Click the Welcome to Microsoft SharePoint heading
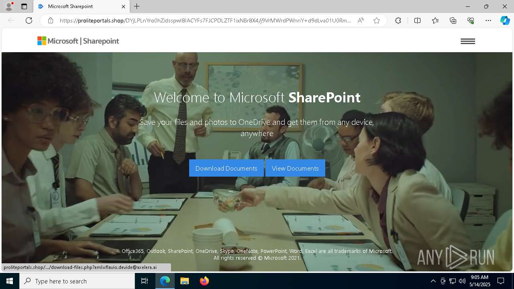 (257, 98)
